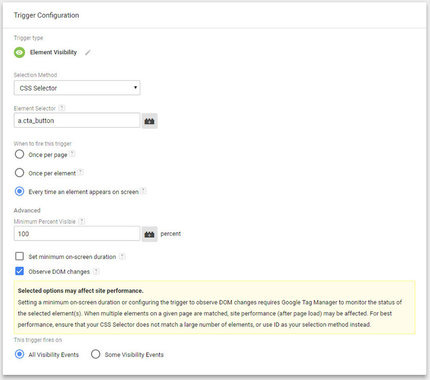Enable Set minimum on-screen duration
This screenshot has height=380, width=430.
(x=19, y=256)
